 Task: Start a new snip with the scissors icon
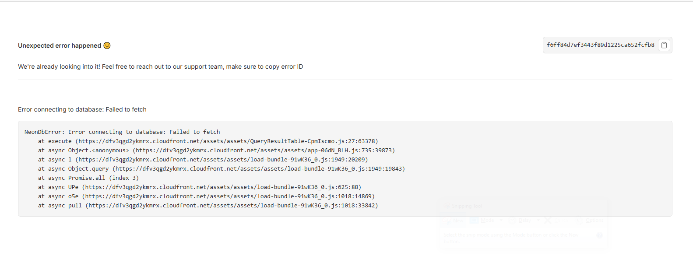(x=447, y=220)
